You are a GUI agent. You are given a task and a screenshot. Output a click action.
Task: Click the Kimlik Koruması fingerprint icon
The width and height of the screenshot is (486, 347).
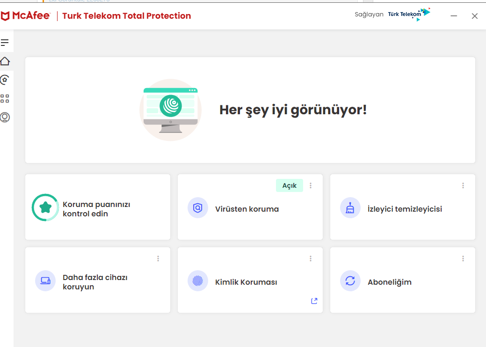click(x=198, y=281)
